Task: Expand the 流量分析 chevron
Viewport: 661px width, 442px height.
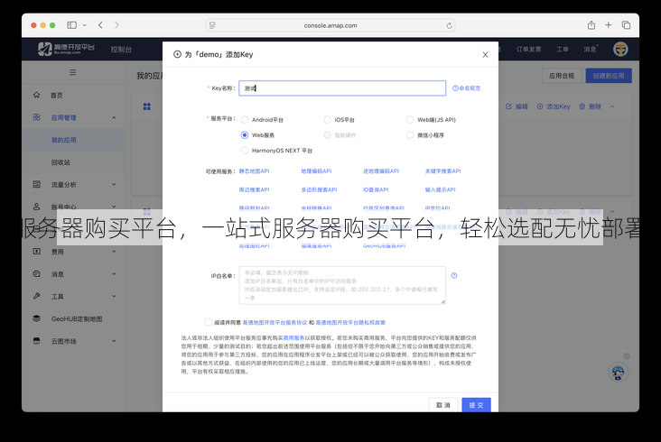Action: pyautogui.click(x=114, y=184)
